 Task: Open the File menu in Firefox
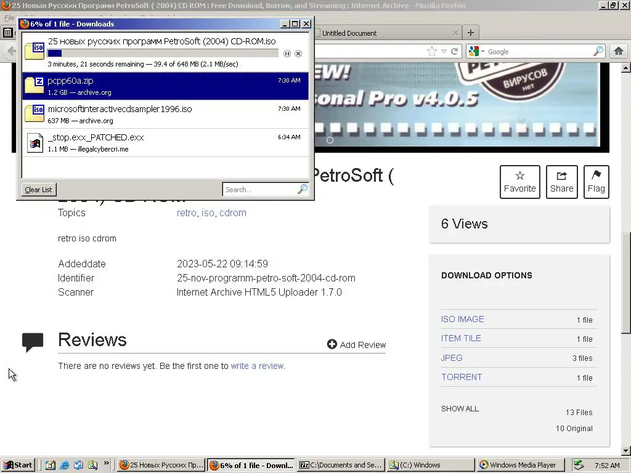pyautogui.click(x=9, y=18)
